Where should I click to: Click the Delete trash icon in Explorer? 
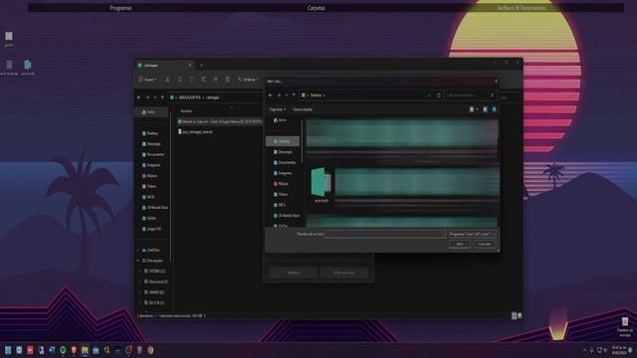click(228, 80)
